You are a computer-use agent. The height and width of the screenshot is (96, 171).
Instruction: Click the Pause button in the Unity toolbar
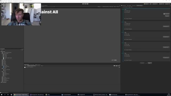85,4
